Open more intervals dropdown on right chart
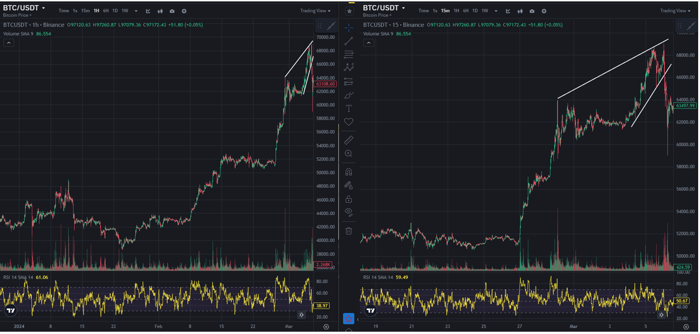 point(495,11)
